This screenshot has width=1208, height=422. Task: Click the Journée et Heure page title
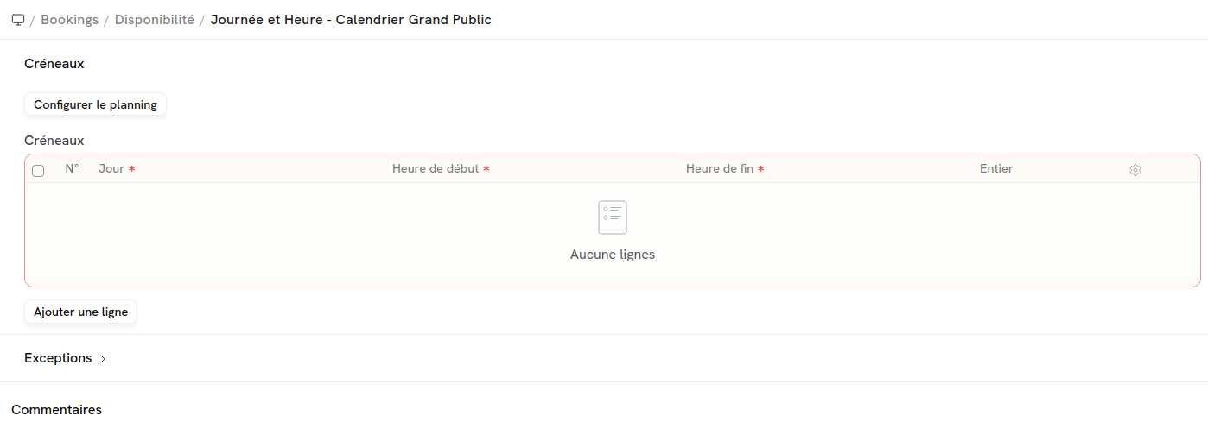click(x=351, y=20)
